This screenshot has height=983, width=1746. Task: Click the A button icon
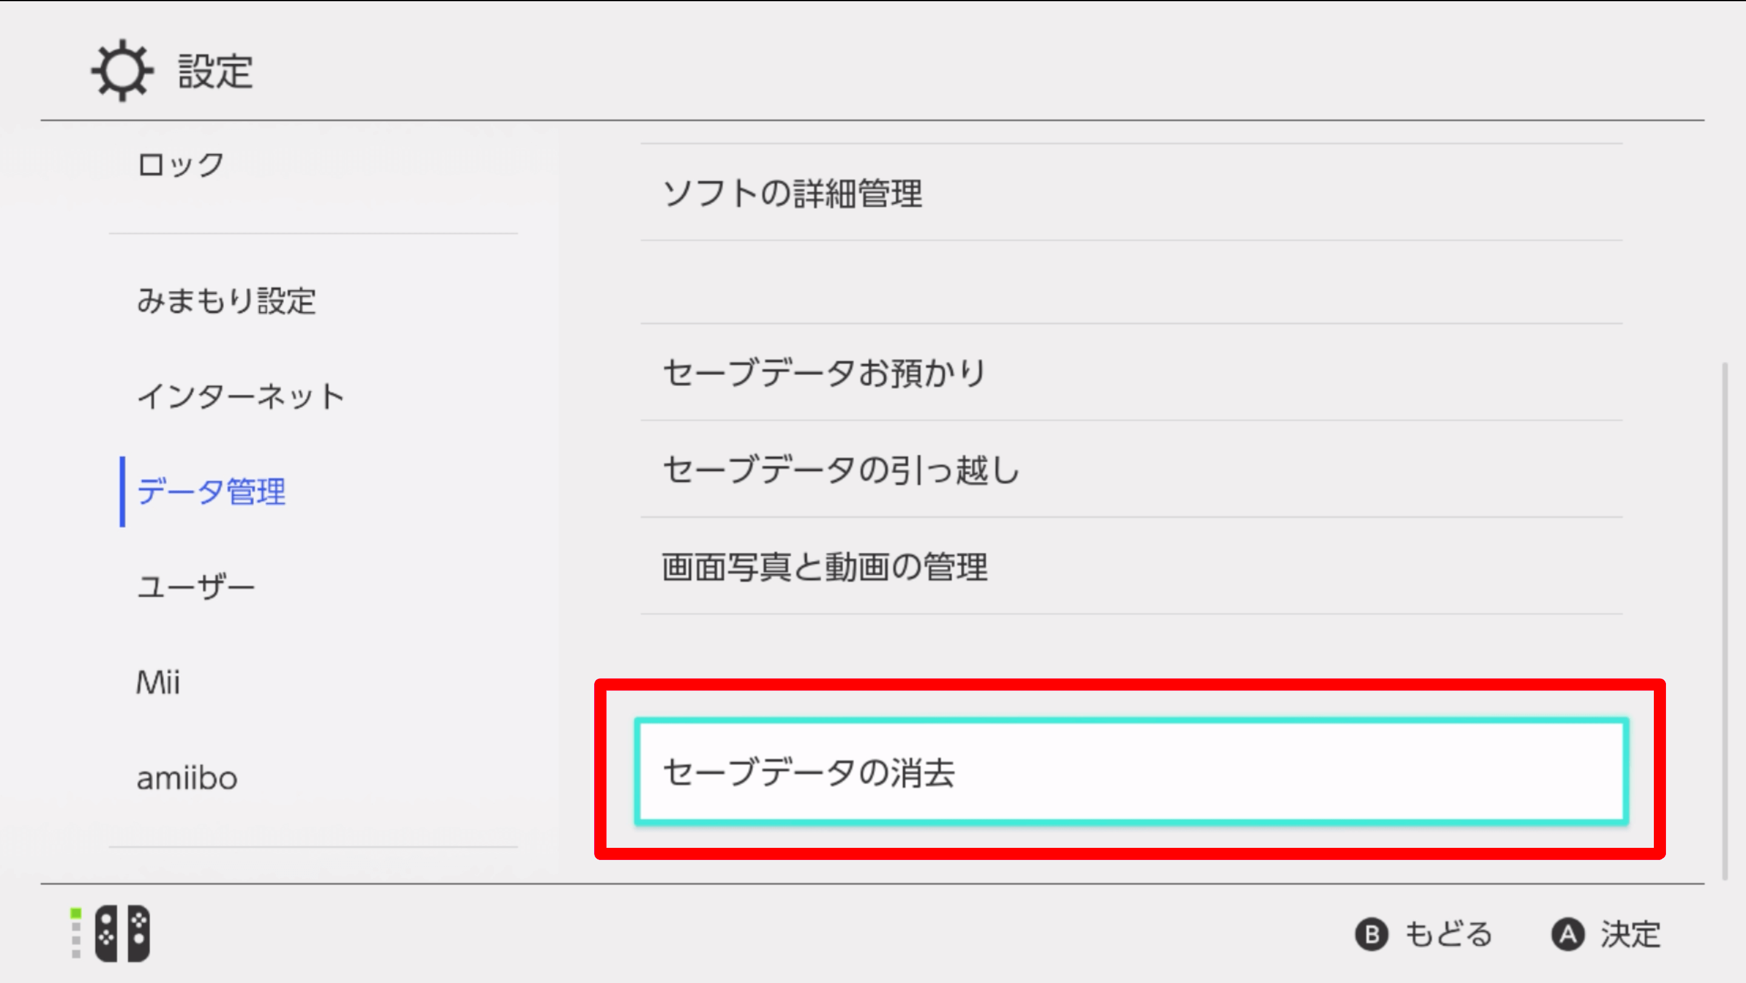click(1568, 935)
